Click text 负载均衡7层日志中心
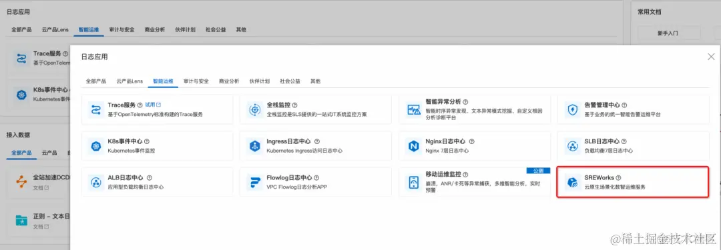This screenshot has height=250, width=721. point(608,151)
